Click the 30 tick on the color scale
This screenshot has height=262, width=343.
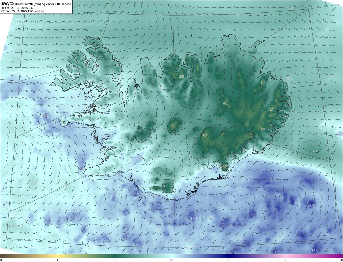tap(286, 260)
